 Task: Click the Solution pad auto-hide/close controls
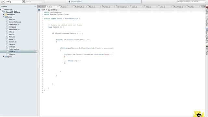[35, 6]
